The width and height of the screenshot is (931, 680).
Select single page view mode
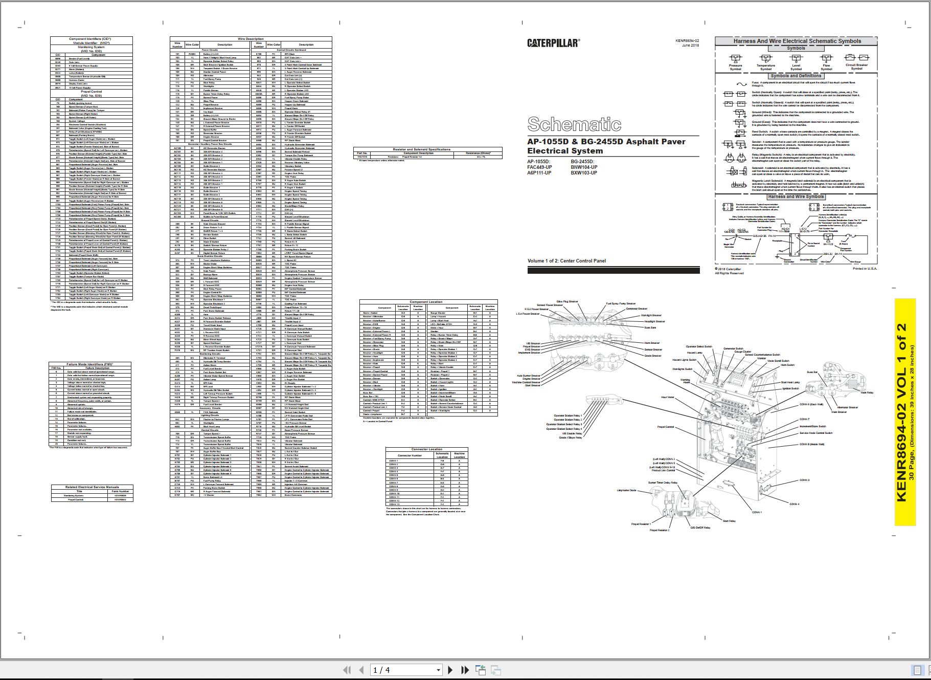pyautogui.click(x=918, y=670)
